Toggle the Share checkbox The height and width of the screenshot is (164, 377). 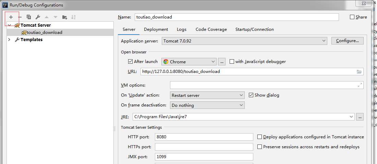pos(352,17)
